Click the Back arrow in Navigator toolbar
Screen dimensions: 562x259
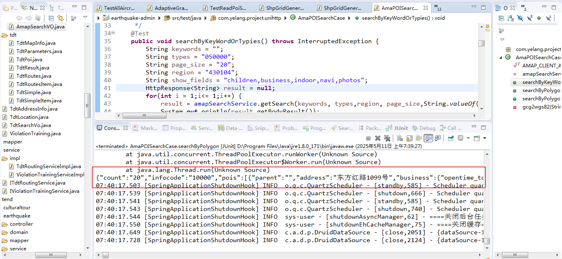[19, 18]
